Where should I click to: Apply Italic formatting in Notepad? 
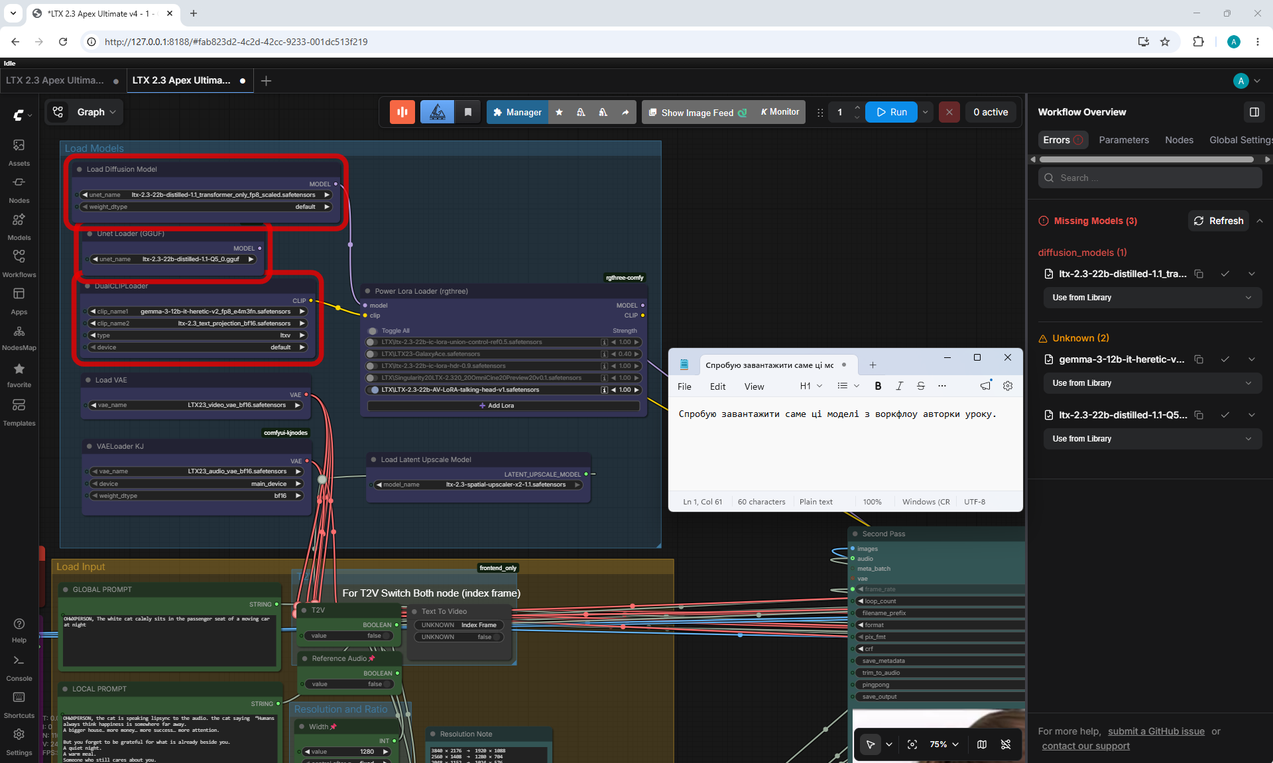click(x=899, y=386)
